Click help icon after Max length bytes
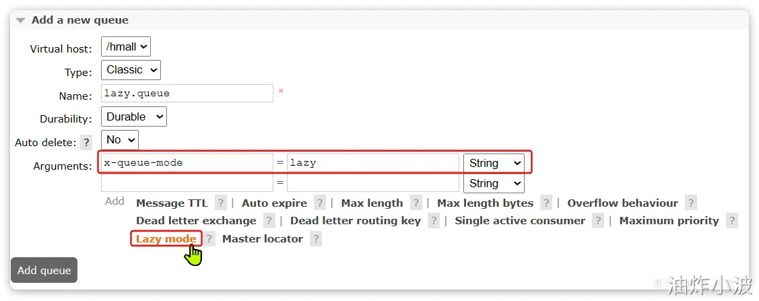Viewport: 759px width, 301px height. (x=546, y=203)
